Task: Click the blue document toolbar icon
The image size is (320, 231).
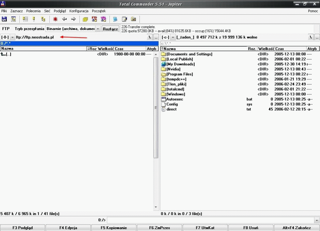Action: 115,19
